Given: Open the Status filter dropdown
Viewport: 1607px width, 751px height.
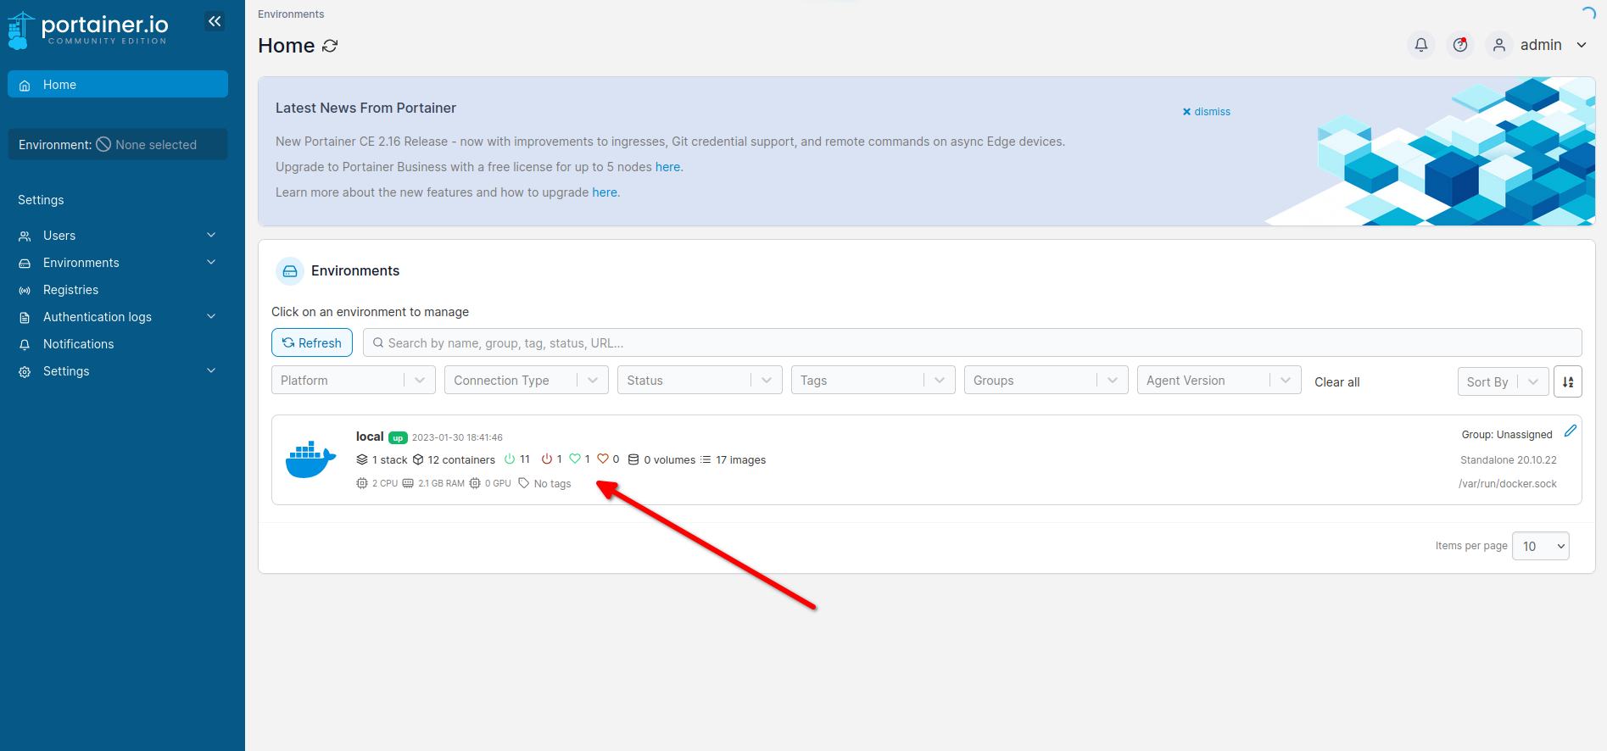Looking at the screenshot, I should (x=700, y=381).
